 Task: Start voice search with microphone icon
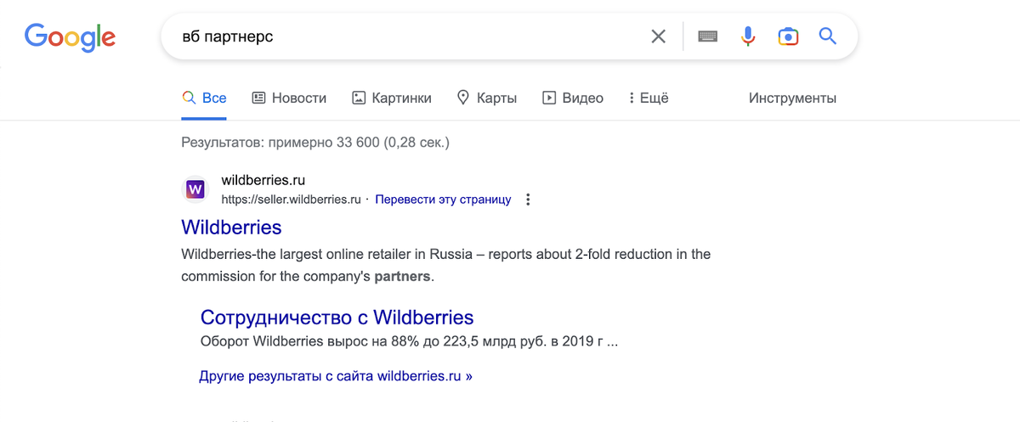click(748, 37)
